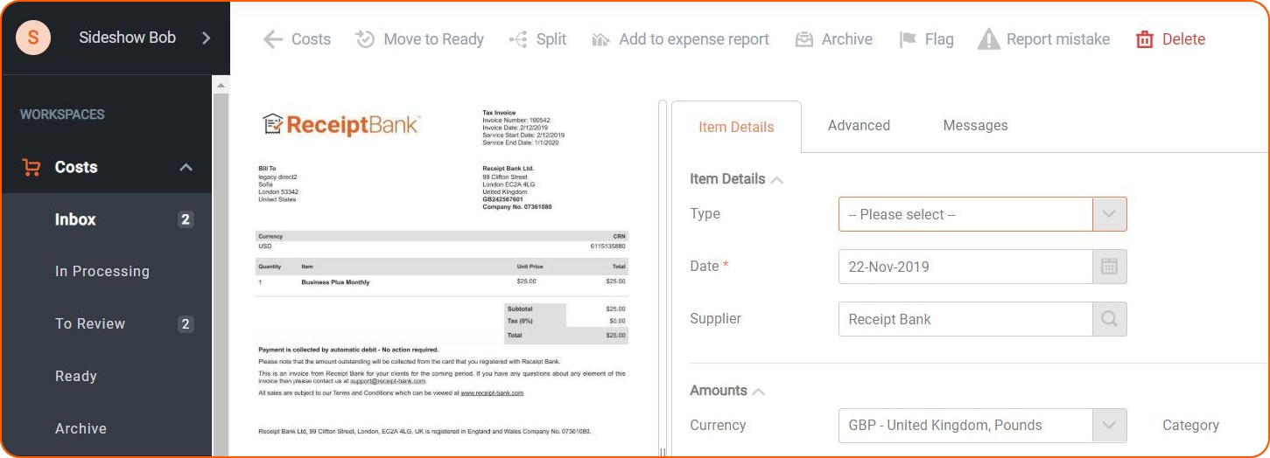This screenshot has width=1270, height=458.
Task: Go back to Costs with the arrow icon
Action: click(273, 39)
